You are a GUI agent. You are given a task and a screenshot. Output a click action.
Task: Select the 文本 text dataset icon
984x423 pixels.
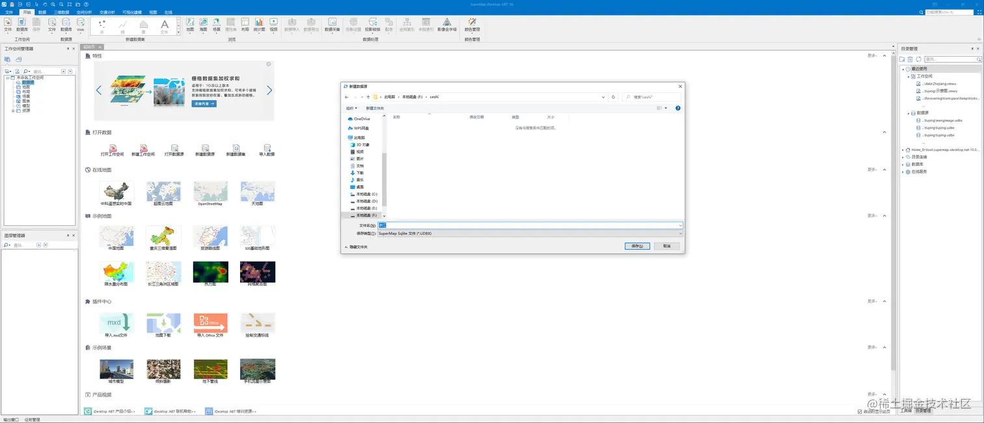pyautogui.click(x=165, y=26)
